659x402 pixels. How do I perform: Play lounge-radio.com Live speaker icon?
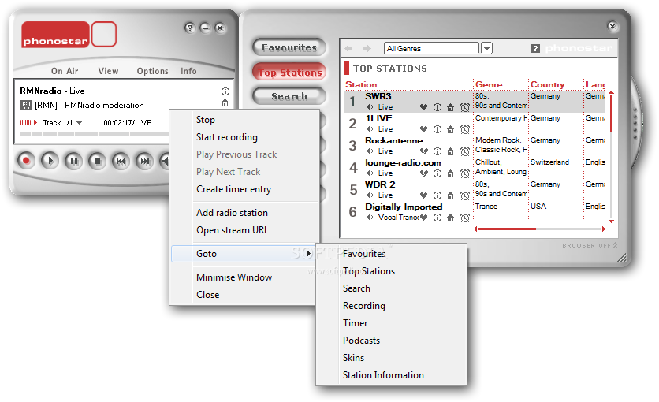370,173
